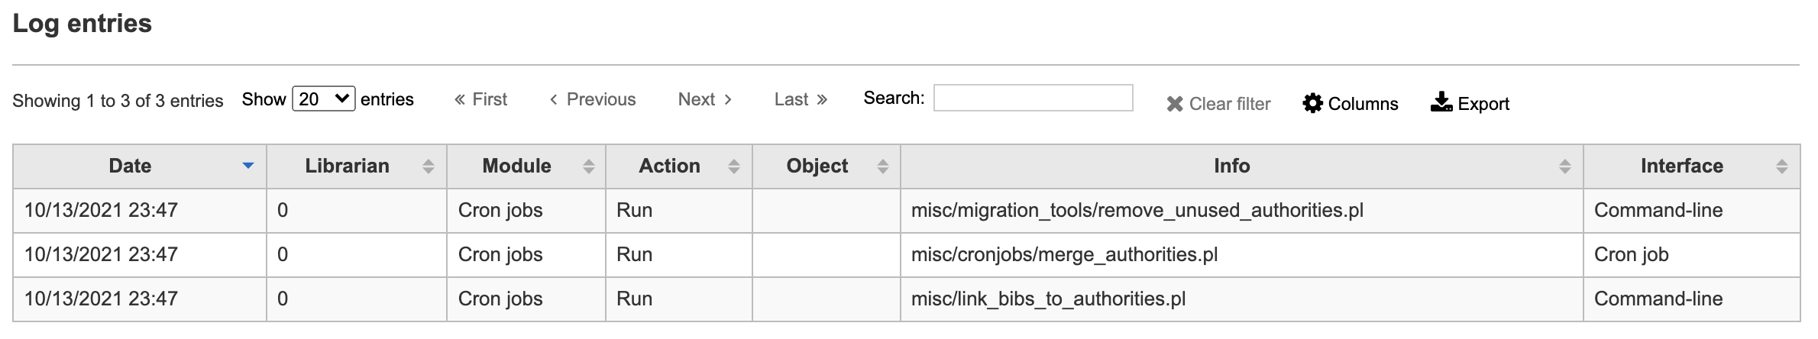Sort by Librarian column arrows
Image resolution: width=1818 pixels, height=339 pixels.
(x=429, y=166)
